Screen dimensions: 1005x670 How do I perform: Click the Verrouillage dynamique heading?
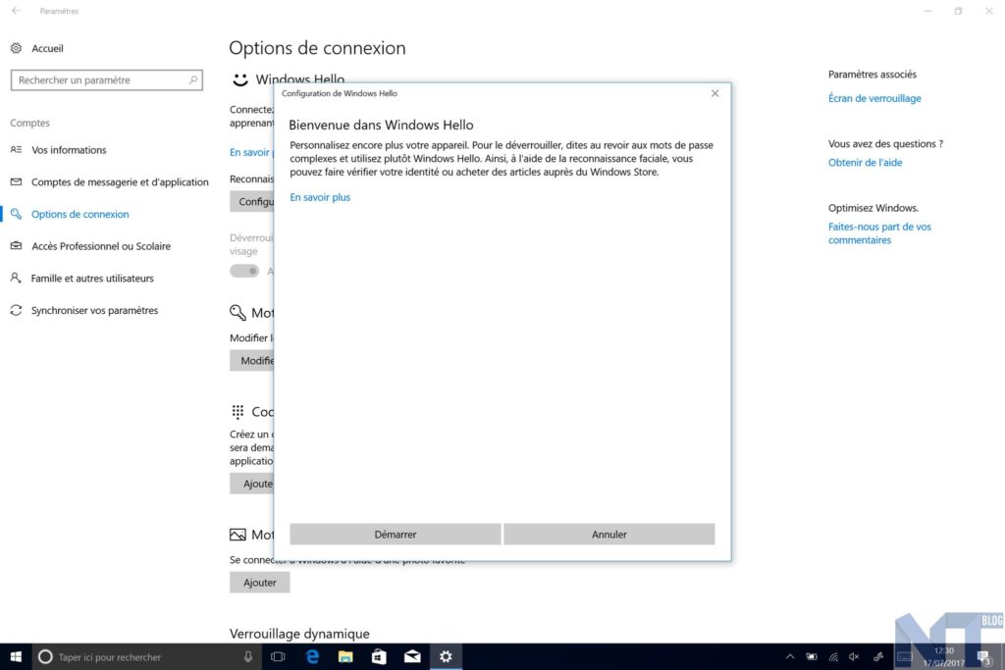pyautogui.click(x=299, y=634)
